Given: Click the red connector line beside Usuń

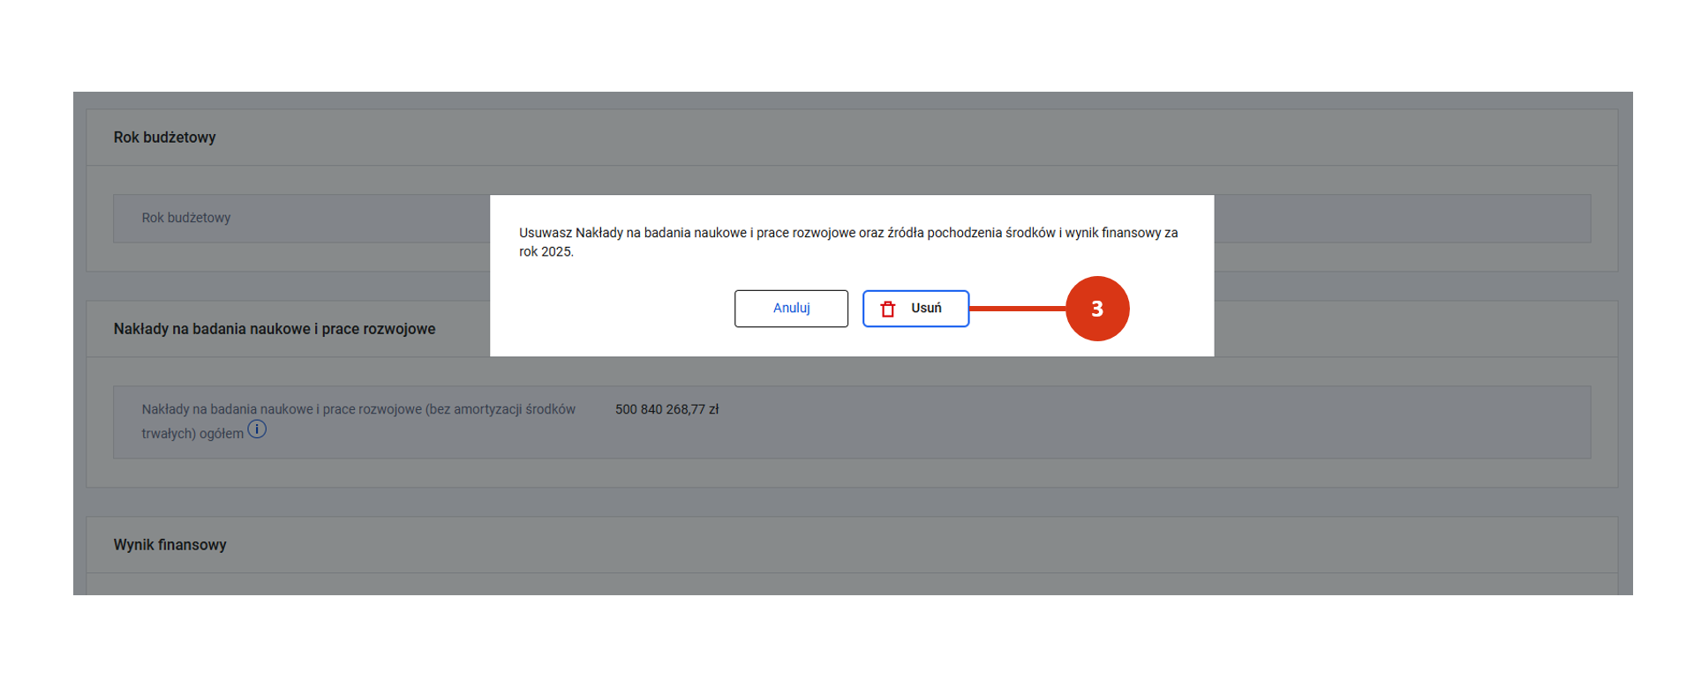Looking at the screenshot, I should [x=1017, y=309].
